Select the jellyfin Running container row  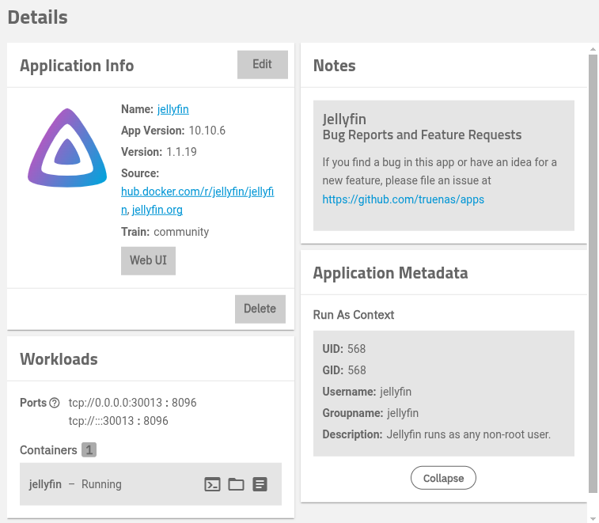111,484
